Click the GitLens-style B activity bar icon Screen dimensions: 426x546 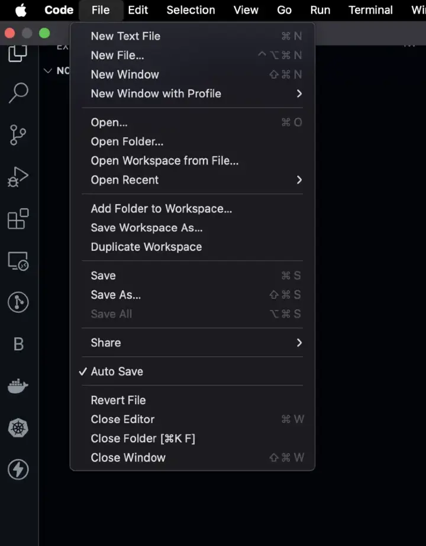[x=18, y=344]
